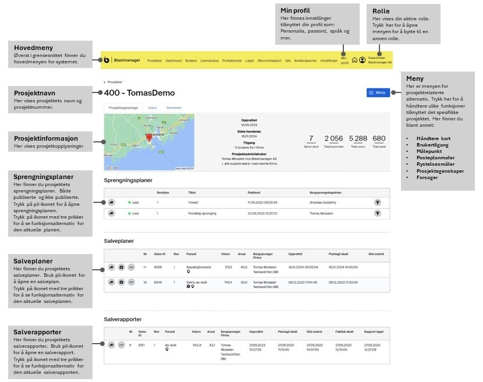Click the pin icon next to gear under Demo as-built
Image resolution: width=483 pixels, height=382 pixels.
[x=193, y=287]
